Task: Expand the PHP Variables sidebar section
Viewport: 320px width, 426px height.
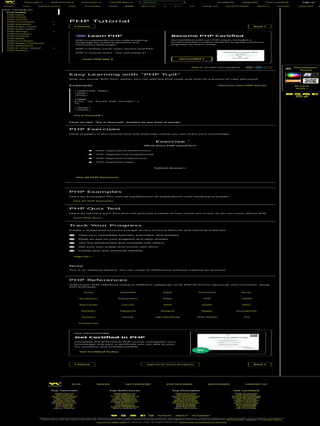Action: pos(54,25)
